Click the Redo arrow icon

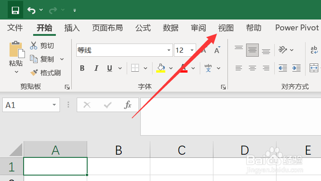(53, 10)
